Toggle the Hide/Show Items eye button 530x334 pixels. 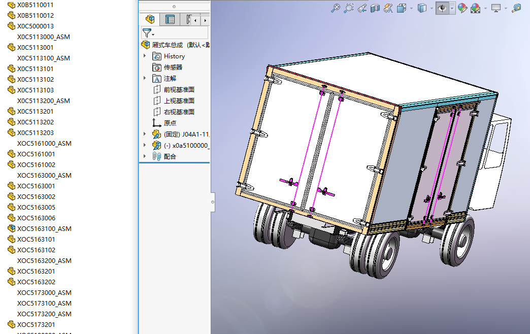tap(442, 8)
